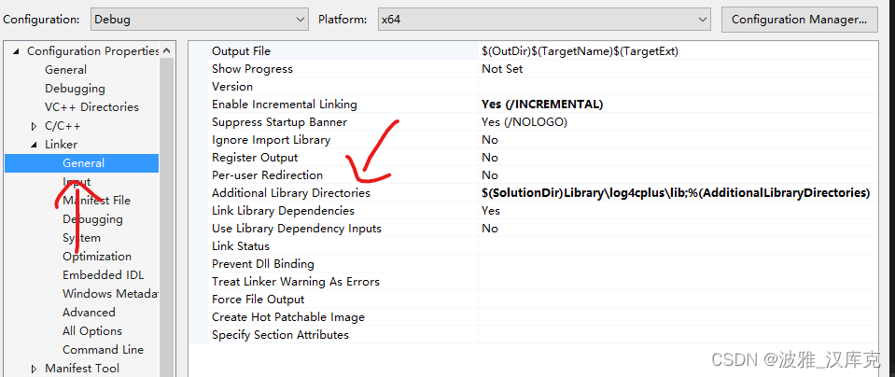Select All Options under Linker
The image size is (895, 377).
coord(91,330)
